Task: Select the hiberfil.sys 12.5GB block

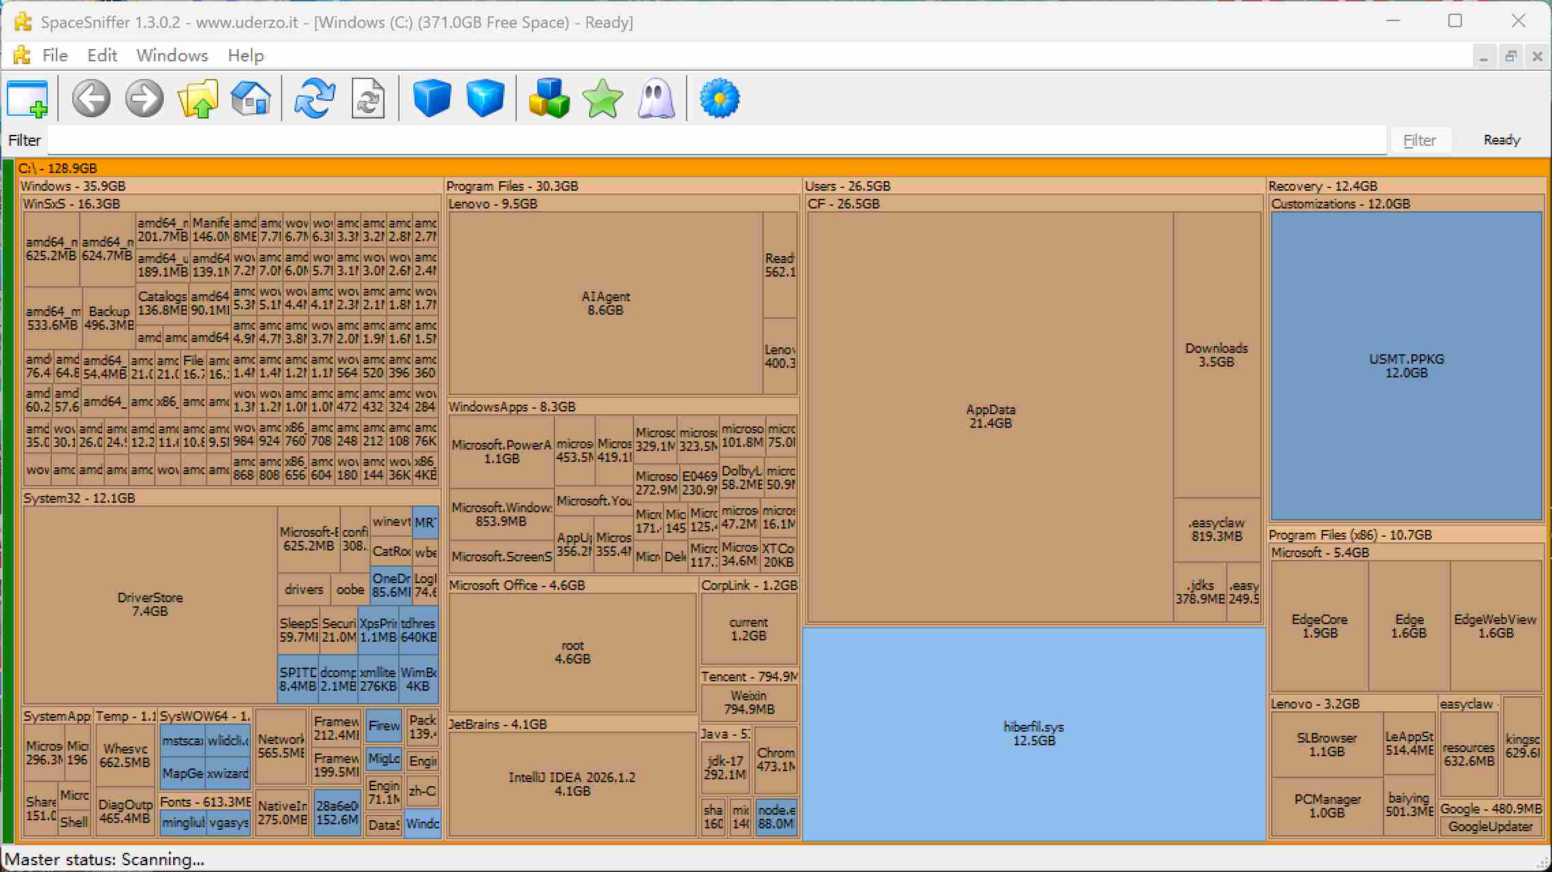Action: coord(1034,734)
